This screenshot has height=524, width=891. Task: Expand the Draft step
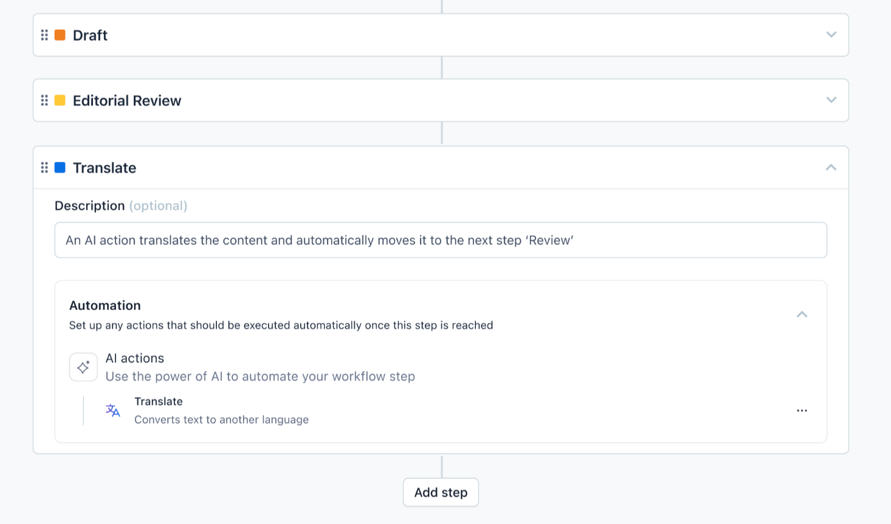(831, 35)
